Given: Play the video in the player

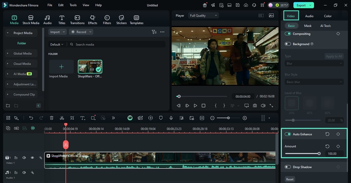Looking at the screenshot, I should [195, 106].
